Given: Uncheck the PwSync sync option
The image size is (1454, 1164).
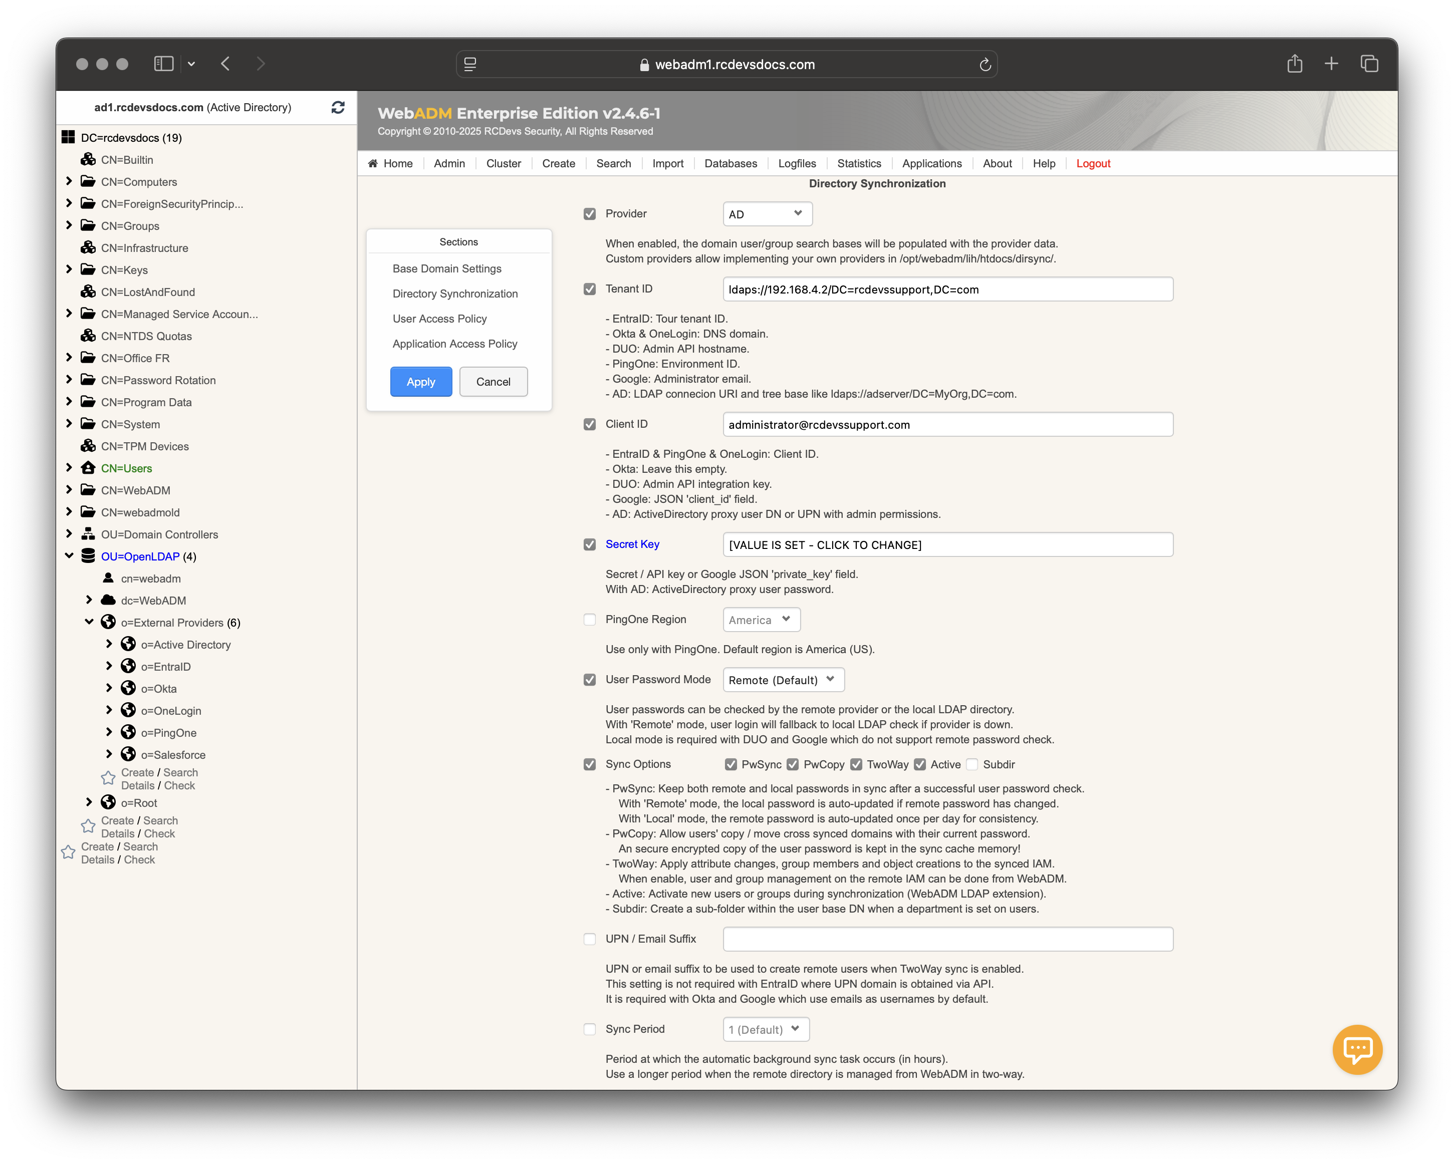Looking at the screenshot, I should [x=731, y=764].
